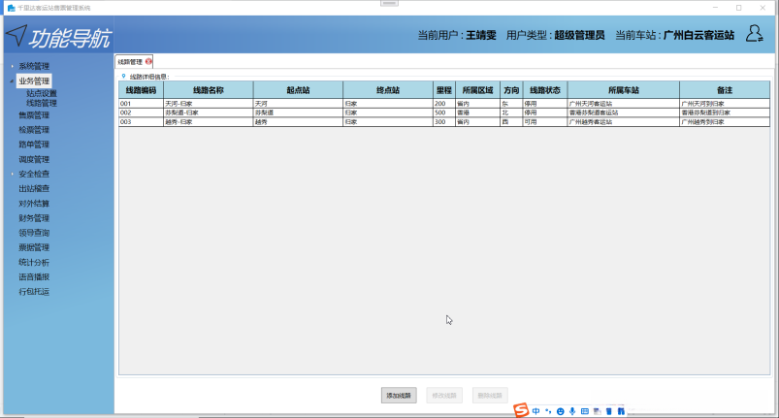Screen dimensions: 779x418
Task: Click the 删除线路 button
Action: tap(490, 396)
